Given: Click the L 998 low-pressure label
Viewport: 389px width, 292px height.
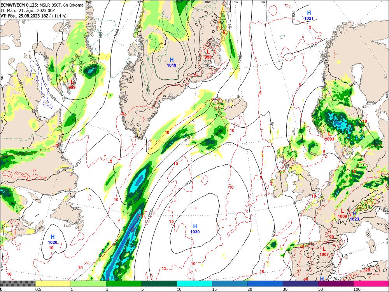Looking at the screenshot, I should tap(208, 54).
